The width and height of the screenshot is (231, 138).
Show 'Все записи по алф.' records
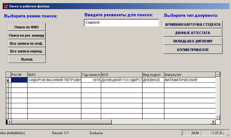click(x=26, y=44)
